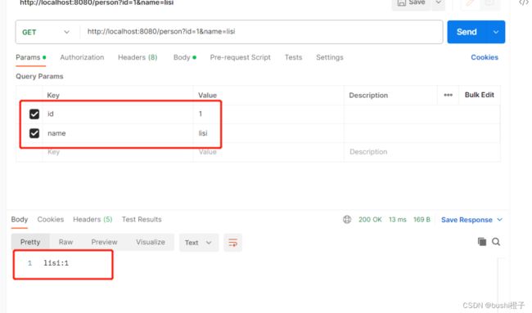Click the value cell containing 1
532x313 pixels.
pyautogui.click(x=268, y=114)
